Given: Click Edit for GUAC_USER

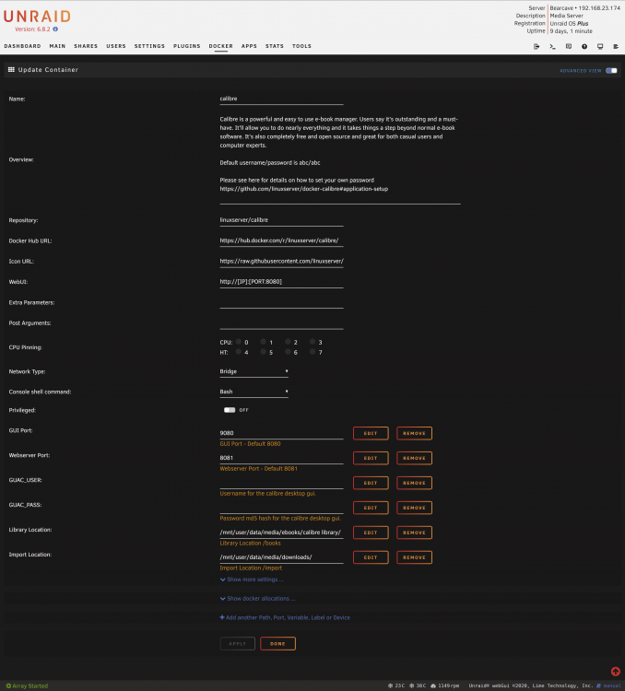Looking at the screenshot, I should 371,483.
